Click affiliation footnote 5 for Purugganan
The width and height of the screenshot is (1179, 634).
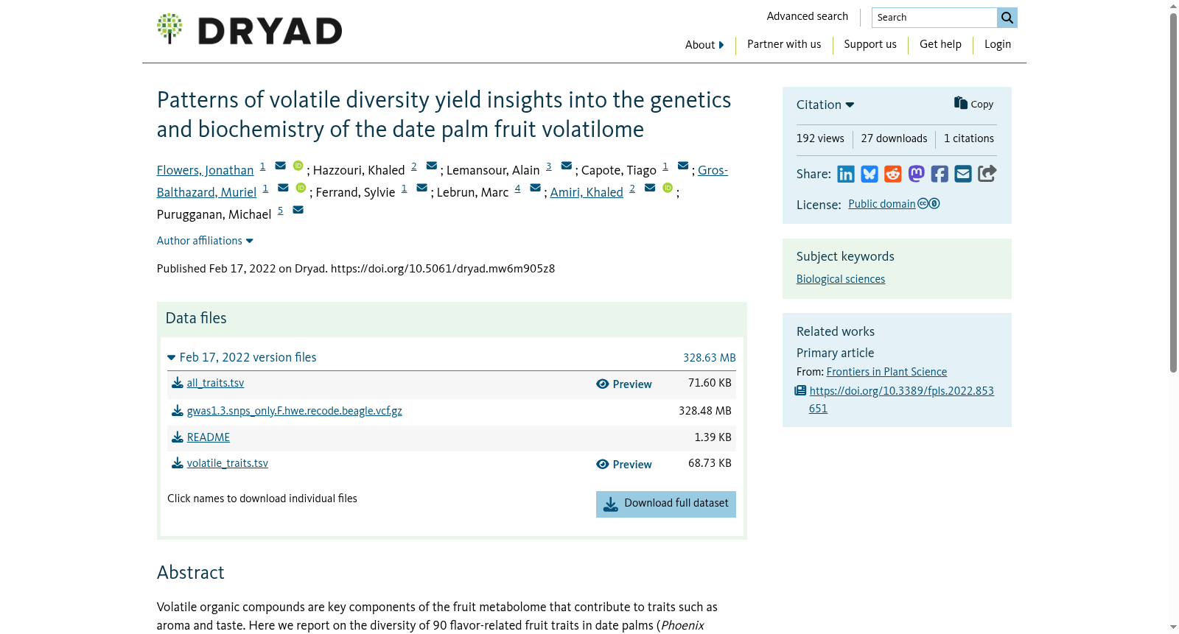click(280, 211)
